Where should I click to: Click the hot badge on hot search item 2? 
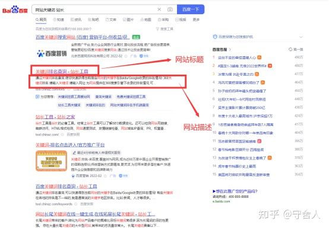[x=270, y=66]
